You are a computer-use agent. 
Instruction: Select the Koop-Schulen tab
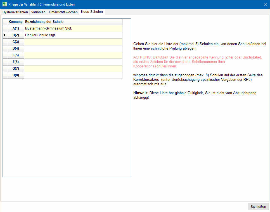point(92,12)
